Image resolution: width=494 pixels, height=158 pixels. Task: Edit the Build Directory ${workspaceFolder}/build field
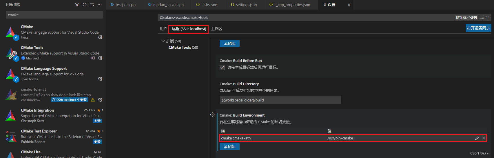pos(280,100)
